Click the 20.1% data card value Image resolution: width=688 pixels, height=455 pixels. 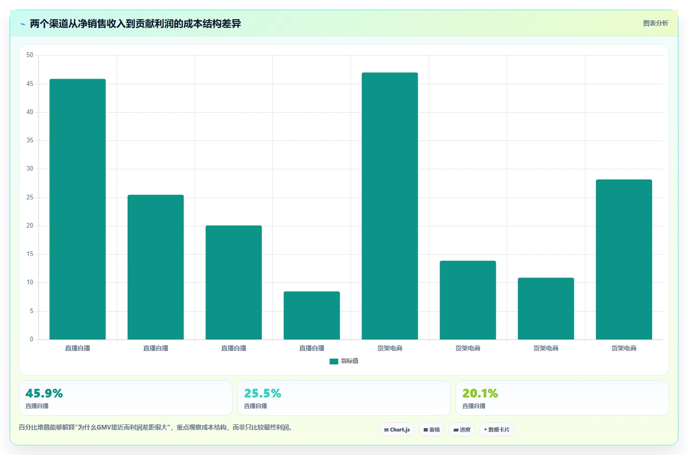[x=480, y=394]
